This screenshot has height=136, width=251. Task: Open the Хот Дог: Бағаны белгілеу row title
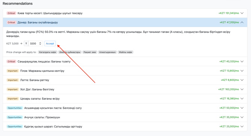[37, 89]
